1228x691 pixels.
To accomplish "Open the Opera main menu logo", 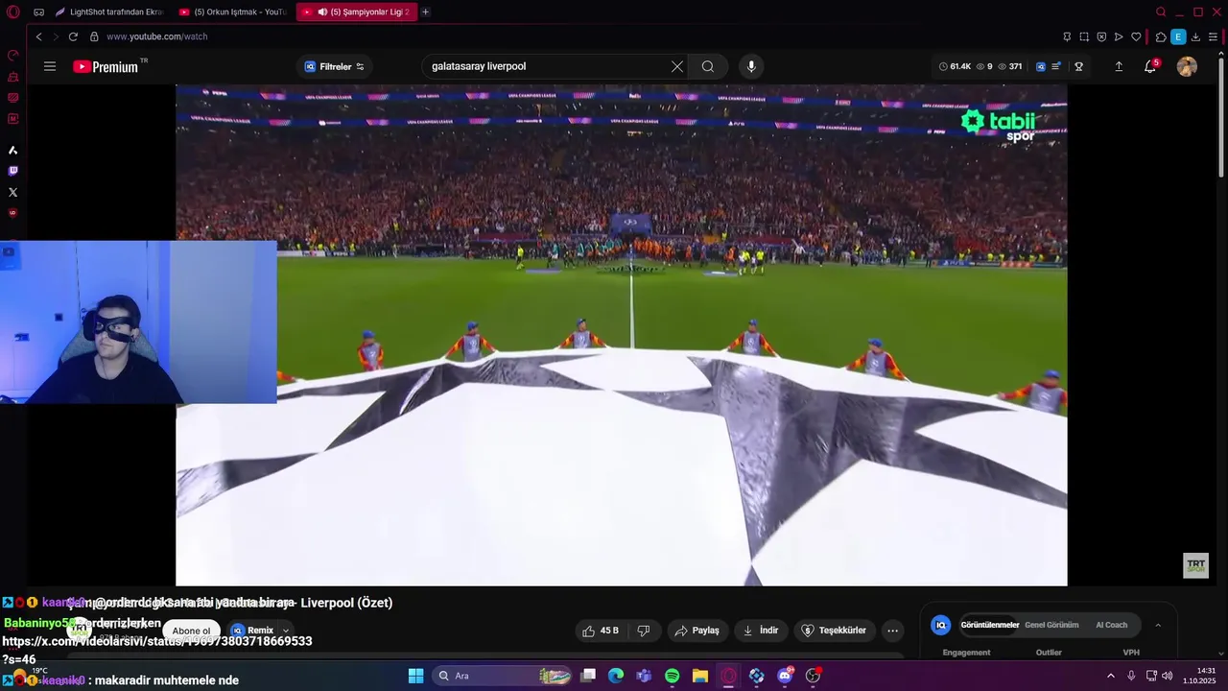I will [12, 12].
